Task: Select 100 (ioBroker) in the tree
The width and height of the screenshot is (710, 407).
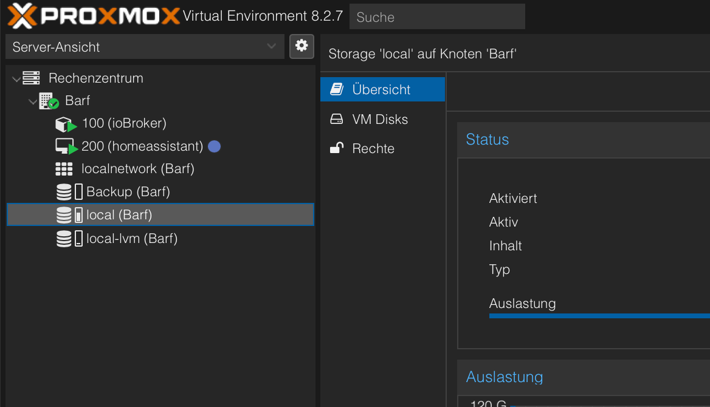Action: pyautogui.click(x=124, y=123)
